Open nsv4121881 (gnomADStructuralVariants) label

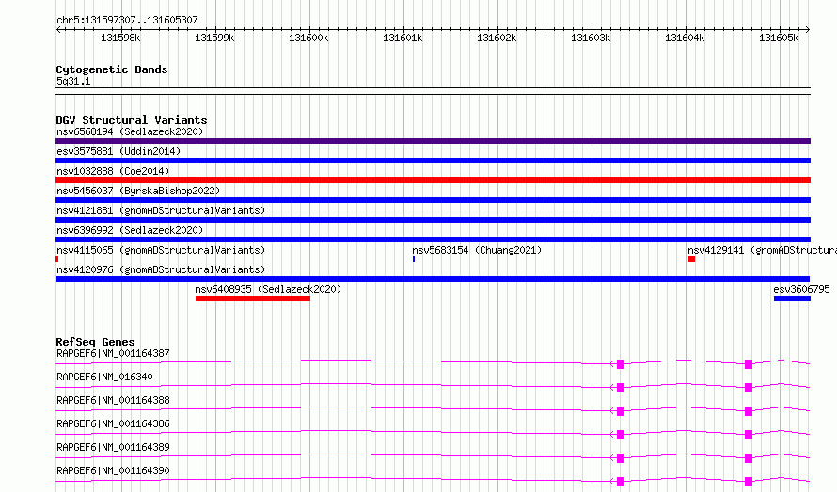click(161, 210)
